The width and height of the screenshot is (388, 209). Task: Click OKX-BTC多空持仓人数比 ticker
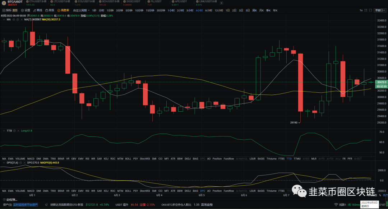(x=180, y=205)
